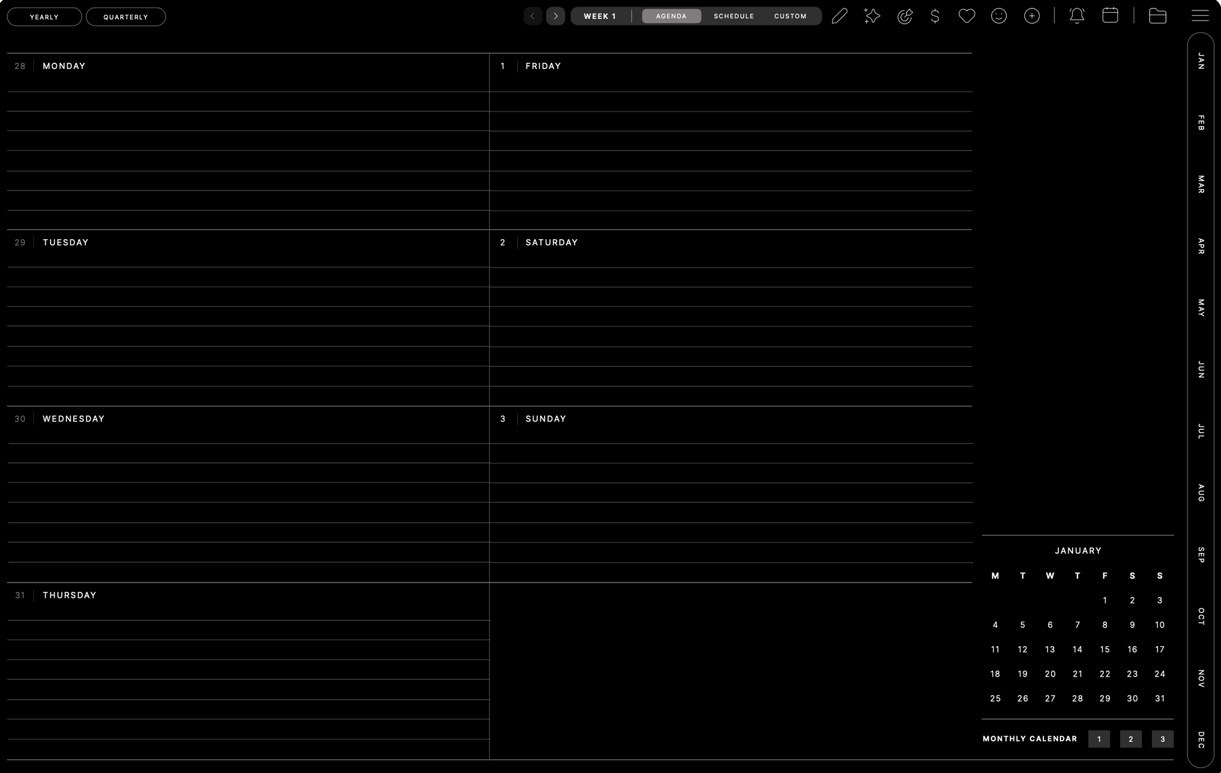Jump to NOV side tab
The height and width of the screenshot is (773, 1221).
[1201, 678]
